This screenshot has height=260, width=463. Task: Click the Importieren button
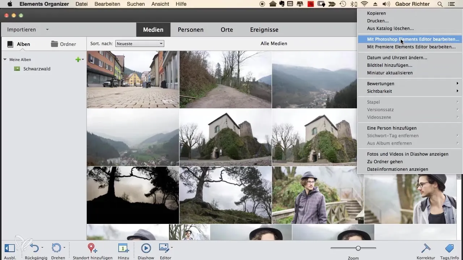click(x=22, y=30)
